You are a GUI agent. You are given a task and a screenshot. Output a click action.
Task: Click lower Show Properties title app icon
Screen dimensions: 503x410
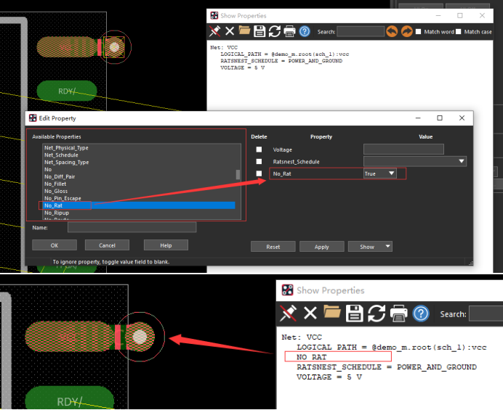click(287, 290)
